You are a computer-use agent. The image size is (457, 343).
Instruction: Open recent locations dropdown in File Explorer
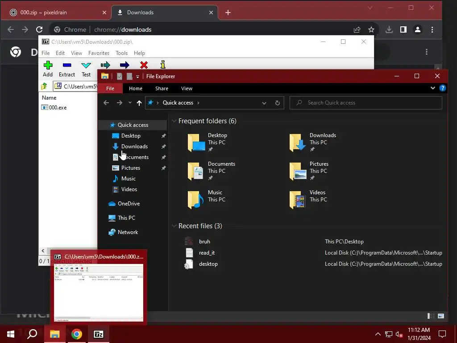tap(130, 103)
